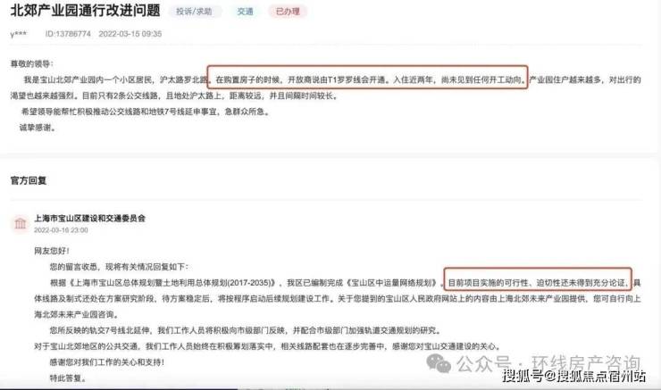Click the post ID 13786774

click(68, 34)
